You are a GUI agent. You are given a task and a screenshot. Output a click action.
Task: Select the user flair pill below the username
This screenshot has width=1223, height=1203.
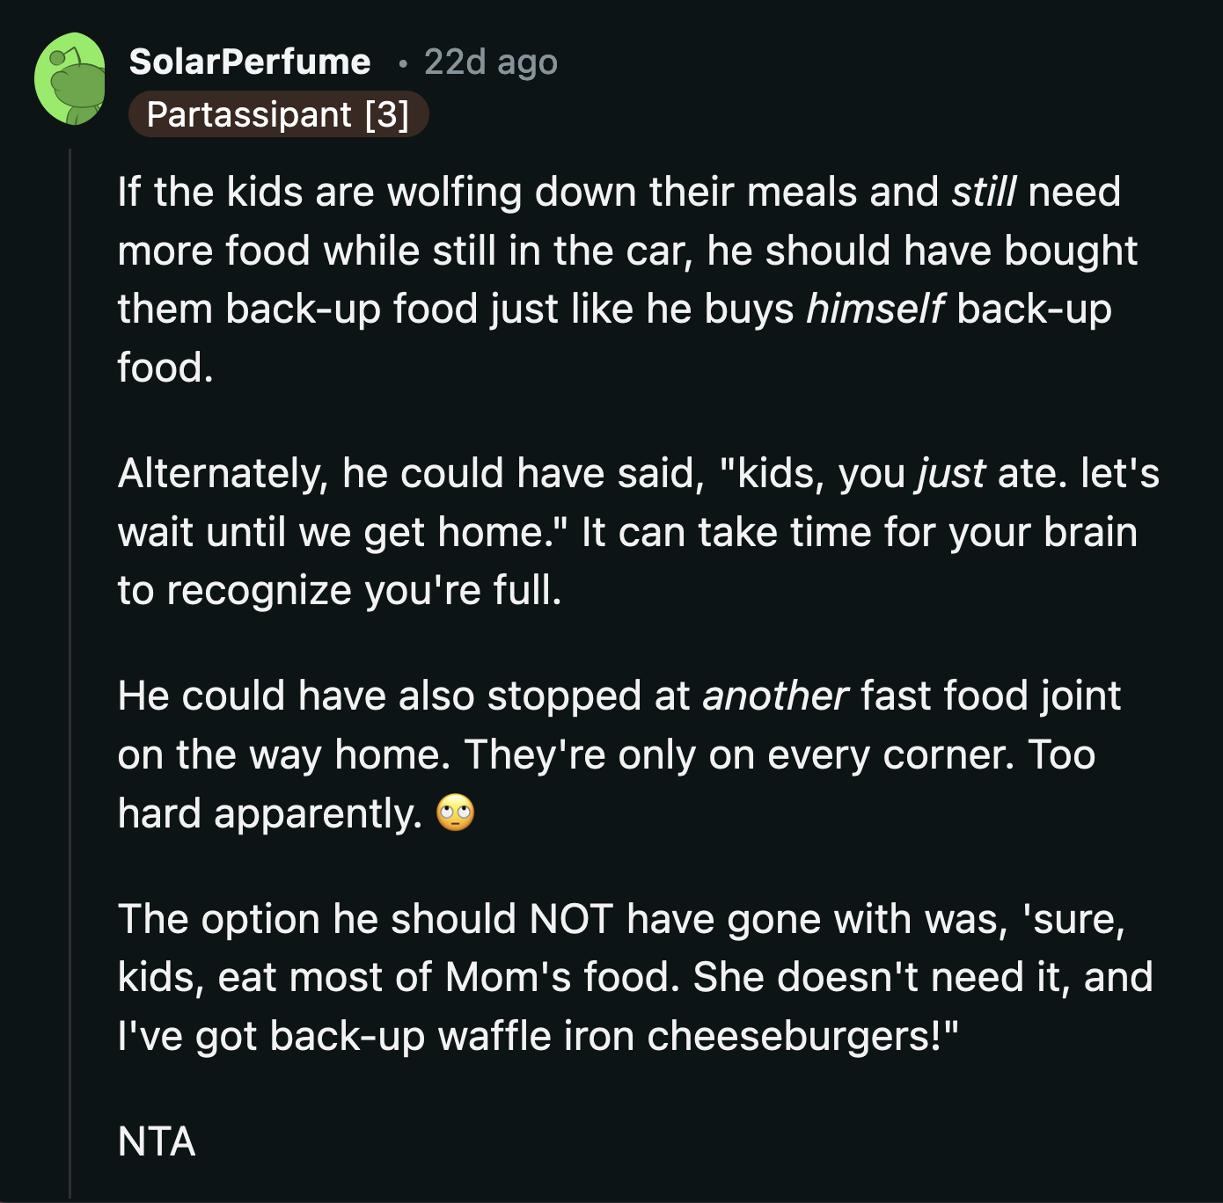pyautogui.click(x=280, y=114)
